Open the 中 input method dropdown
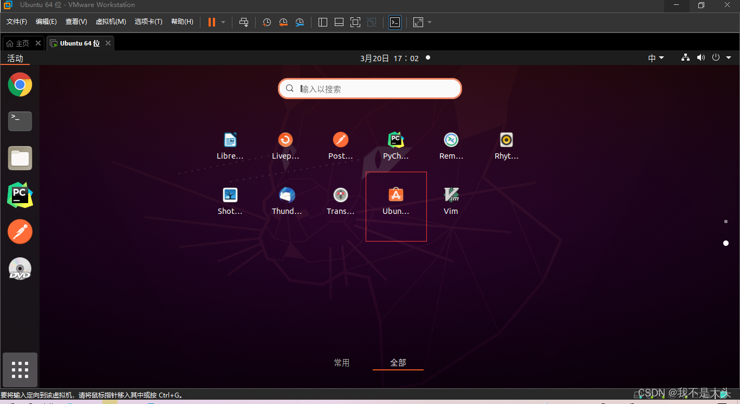Viewport: 740px width, 404px height. tap(656, 58)
